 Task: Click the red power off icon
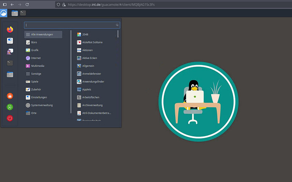(x=10, y=118)
